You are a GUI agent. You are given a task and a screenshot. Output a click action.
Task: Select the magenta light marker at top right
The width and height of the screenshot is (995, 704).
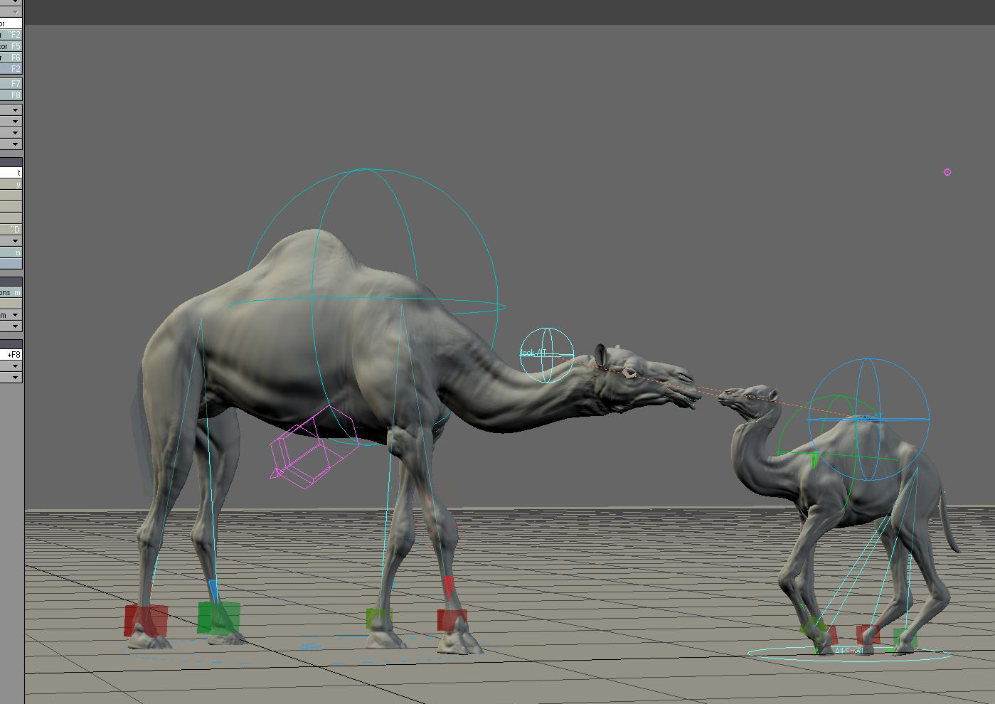pos(947,172)
